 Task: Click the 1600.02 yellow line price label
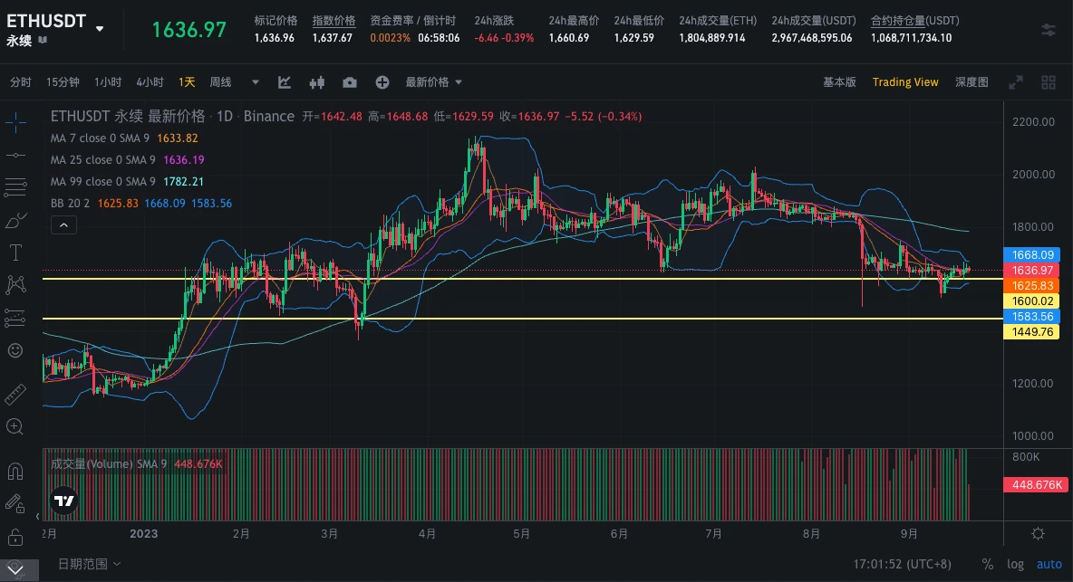(x=1032, y=301)
